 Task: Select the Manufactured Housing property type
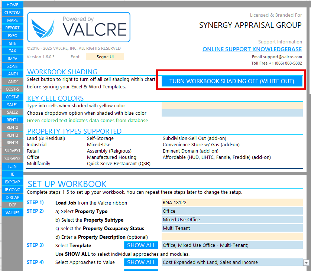pyautogui.click(x=112, y=157)
